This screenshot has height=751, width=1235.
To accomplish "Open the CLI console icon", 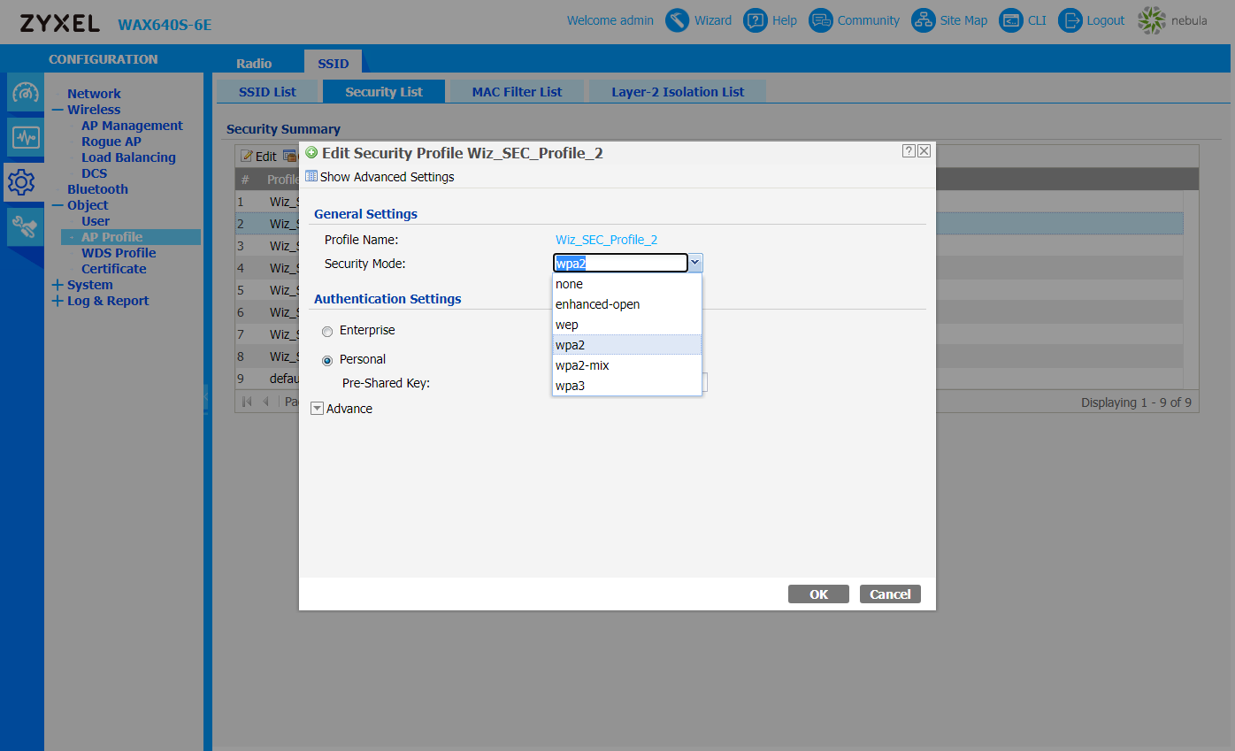I will 1011,20.
